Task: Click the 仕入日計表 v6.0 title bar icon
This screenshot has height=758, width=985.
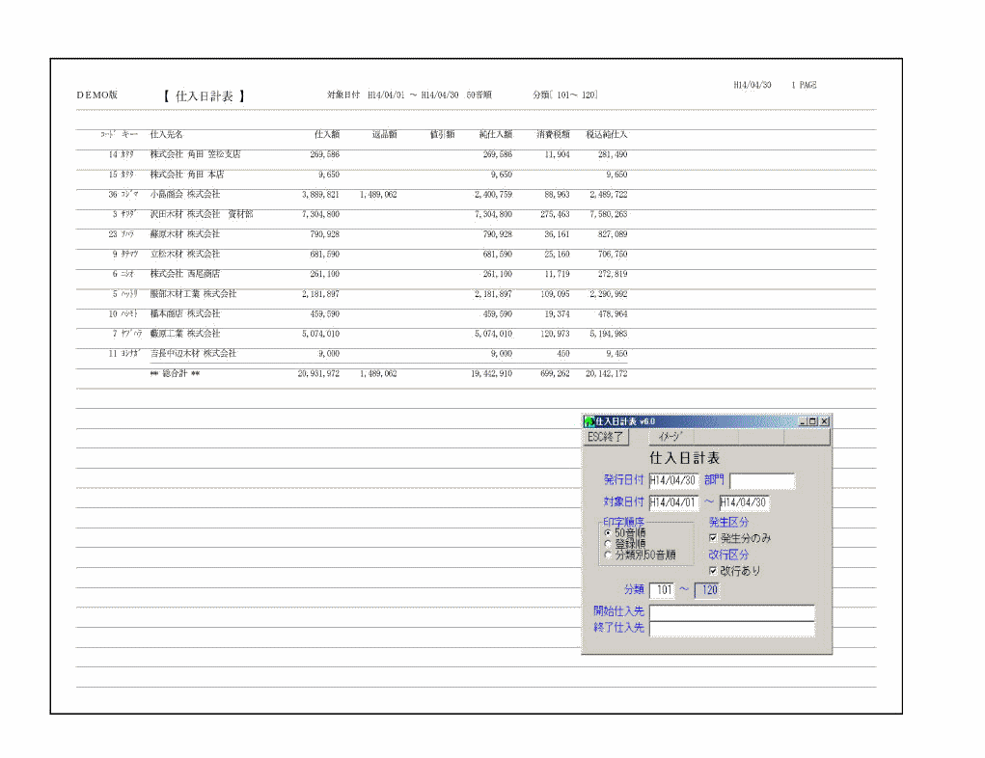Action: tap(589, 421)
